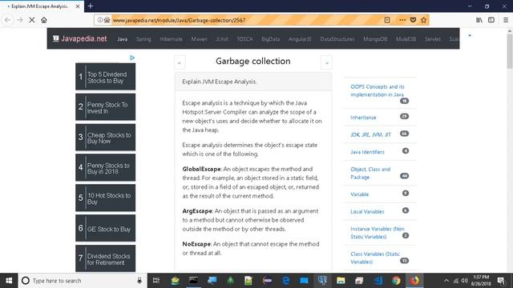Open the Windows Start menu
Image resolution: width=513 pixels, height=288 pixels.
tap(9, 281)
